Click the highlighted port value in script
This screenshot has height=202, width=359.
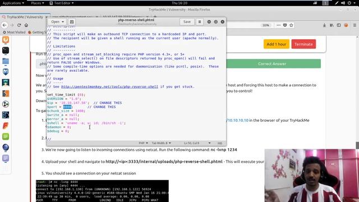pyautogui.click(x=67, y=107)
